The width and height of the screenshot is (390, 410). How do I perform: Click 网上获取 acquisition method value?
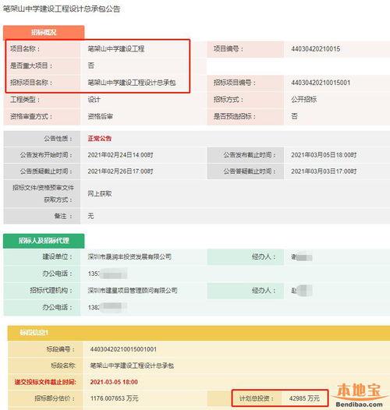pos(100,193)
